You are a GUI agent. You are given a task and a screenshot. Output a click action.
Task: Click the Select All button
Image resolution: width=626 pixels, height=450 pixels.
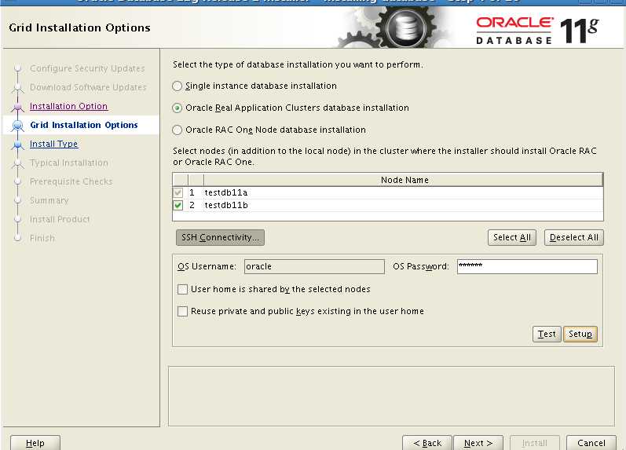[512, 238]
